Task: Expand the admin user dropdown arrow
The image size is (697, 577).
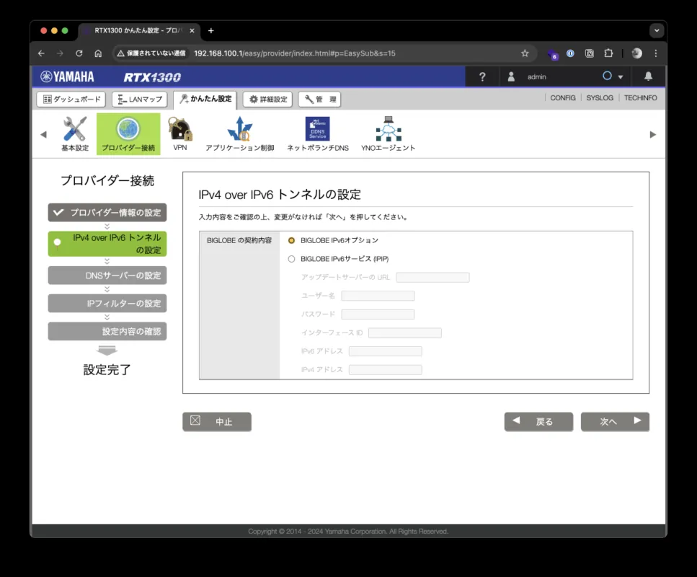Action: click(x=620, y=77)
